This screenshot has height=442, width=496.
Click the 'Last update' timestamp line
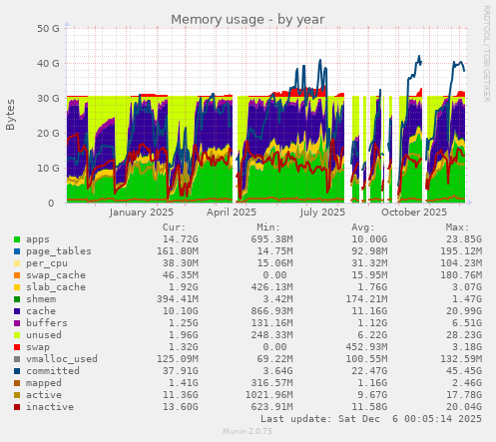(371, 419)
